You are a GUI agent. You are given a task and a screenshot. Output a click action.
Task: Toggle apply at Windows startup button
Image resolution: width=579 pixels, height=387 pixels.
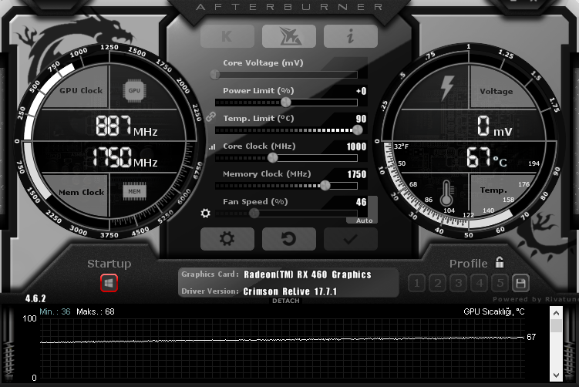pos(109,283)
